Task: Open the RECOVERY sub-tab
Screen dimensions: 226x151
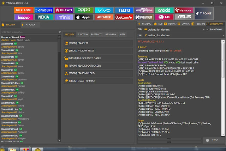Action: 111,35
